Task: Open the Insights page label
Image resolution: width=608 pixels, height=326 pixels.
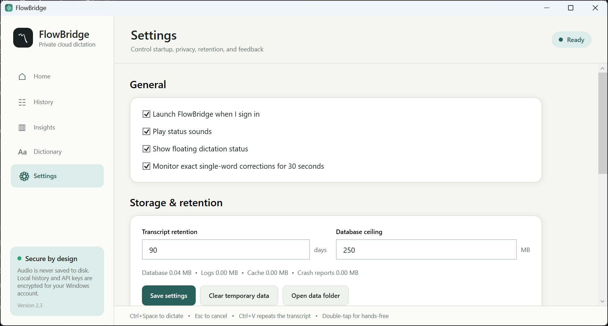Action: coord(44,127)
